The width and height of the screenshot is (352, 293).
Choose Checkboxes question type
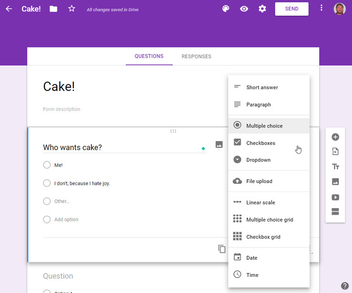(261, 143)
